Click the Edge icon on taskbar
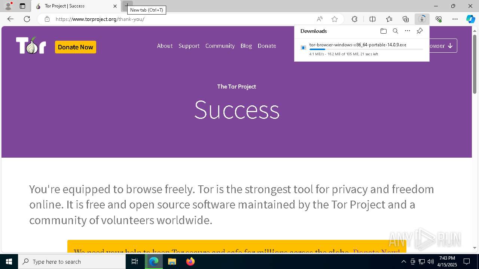This screenshot has height=269, width=479. pos(154,262)
